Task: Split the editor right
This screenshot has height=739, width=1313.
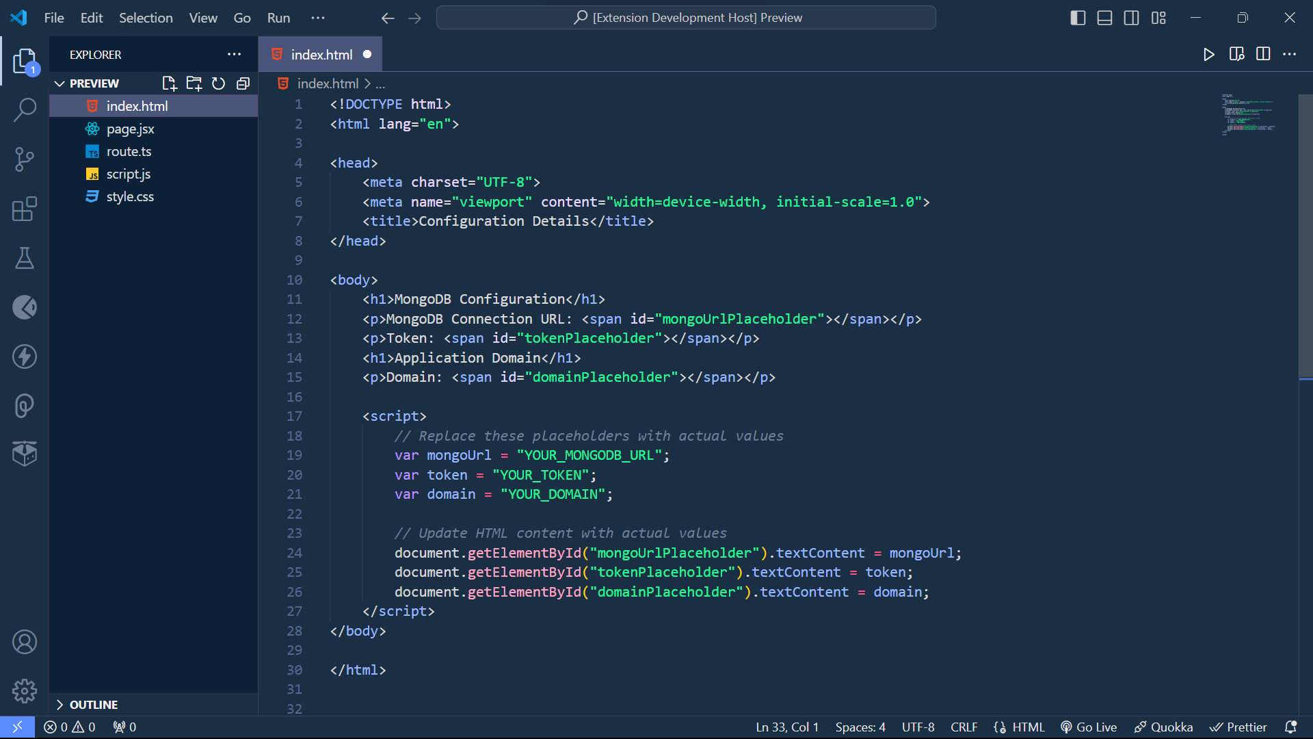Action: click(x=1263, y=55)
